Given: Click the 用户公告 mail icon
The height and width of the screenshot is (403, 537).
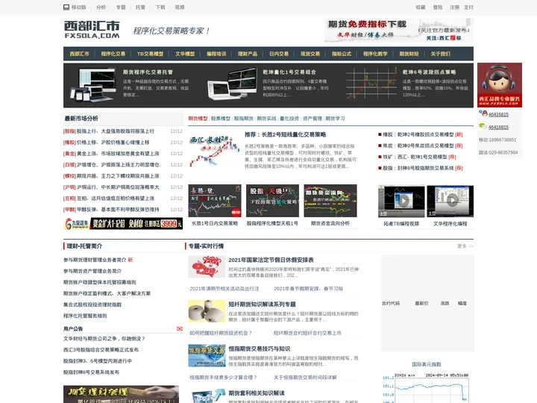Looking at the screenshot, I should (x=180, y=328).
